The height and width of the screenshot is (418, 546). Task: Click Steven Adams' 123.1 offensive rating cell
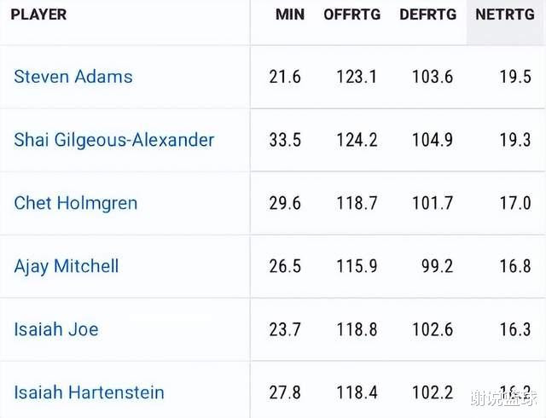357,77
